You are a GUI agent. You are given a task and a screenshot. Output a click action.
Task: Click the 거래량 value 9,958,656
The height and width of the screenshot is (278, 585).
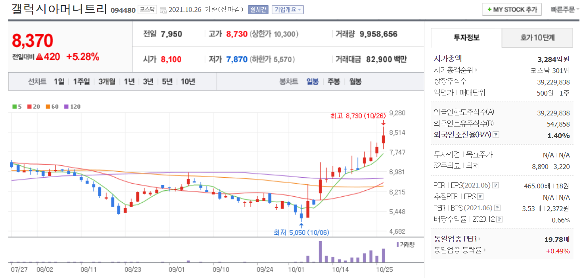click(378, 34)
